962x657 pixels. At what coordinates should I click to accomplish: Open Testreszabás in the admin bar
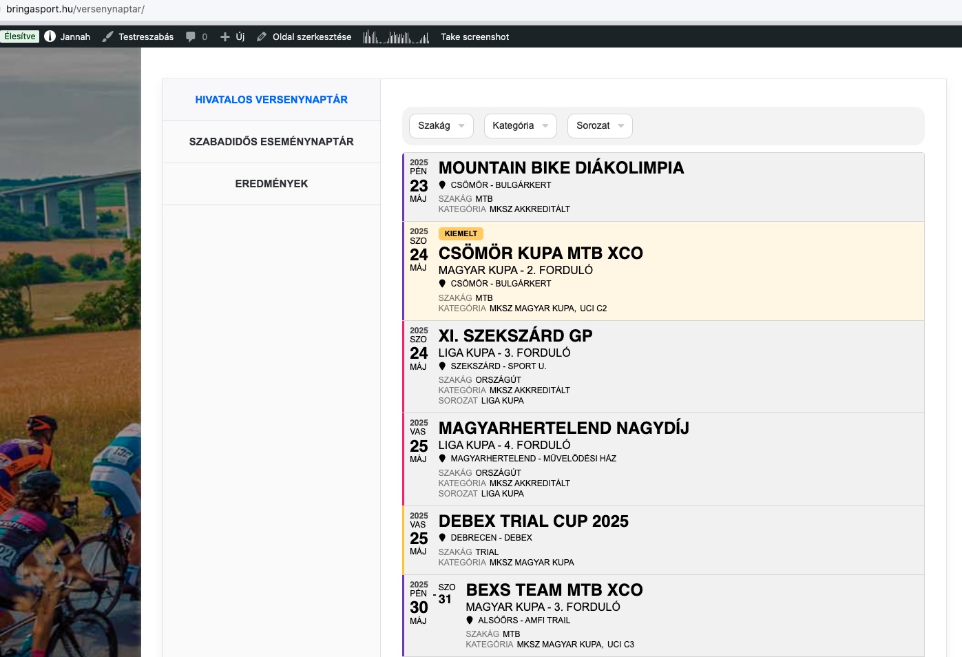point(146,36)
